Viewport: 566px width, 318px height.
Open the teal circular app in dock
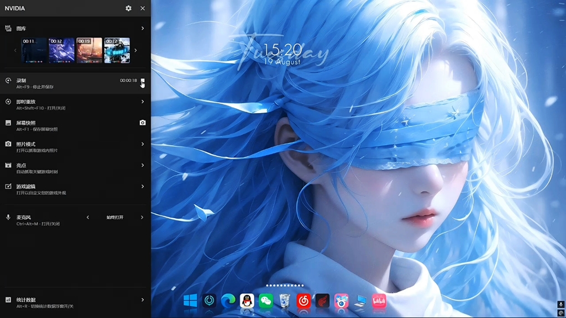coord(209,300)
